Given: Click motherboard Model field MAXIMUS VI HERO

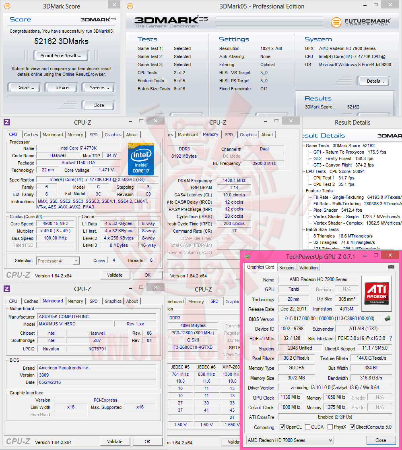Looking at the screenshot, I should click(76, 324).
